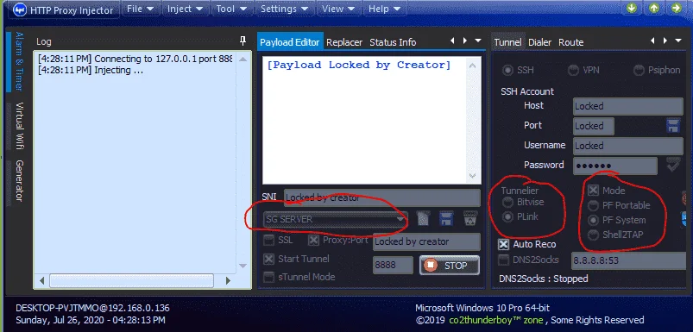Screen dimensions: 693x332
Task: Open the View menu
Action: [x=338, y=9]
